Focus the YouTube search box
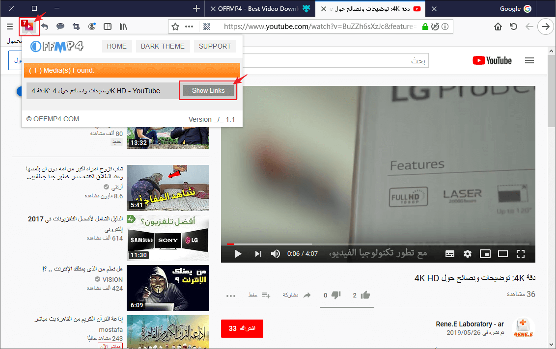Viewport: 556px width, 349px height. (x=335, y=60)
